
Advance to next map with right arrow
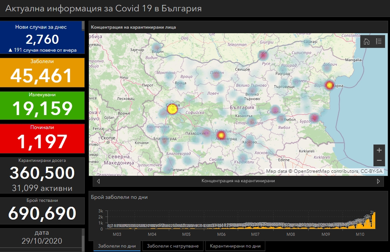coord(378,181)
